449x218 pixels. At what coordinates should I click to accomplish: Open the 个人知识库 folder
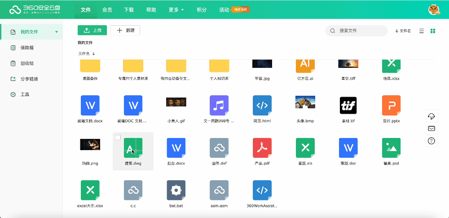click(x=219, y=66)
